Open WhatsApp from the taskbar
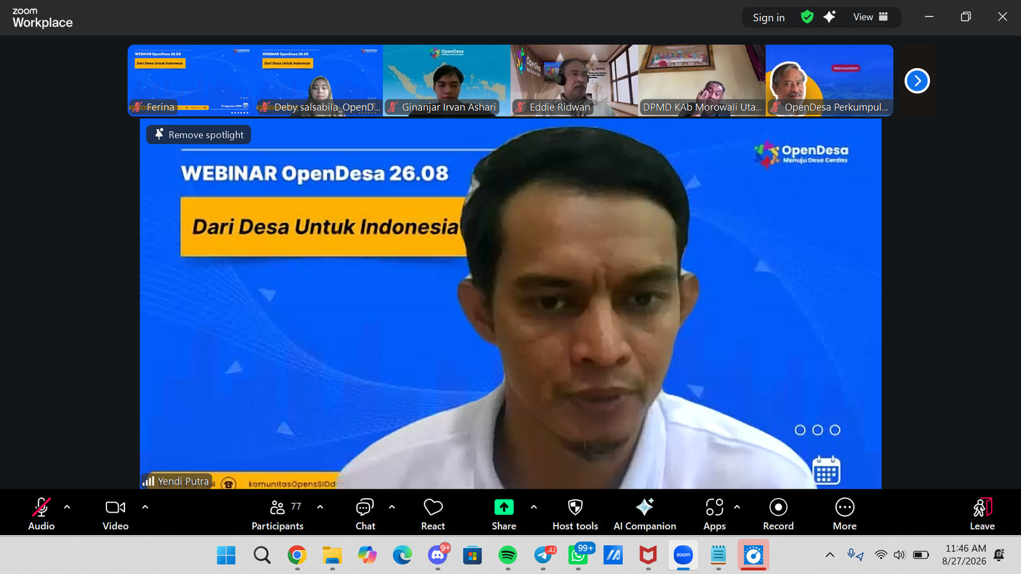This screenshot has height=574, width=1021. [578, 556]
